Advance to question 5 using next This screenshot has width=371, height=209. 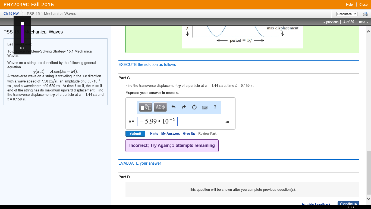363,22
